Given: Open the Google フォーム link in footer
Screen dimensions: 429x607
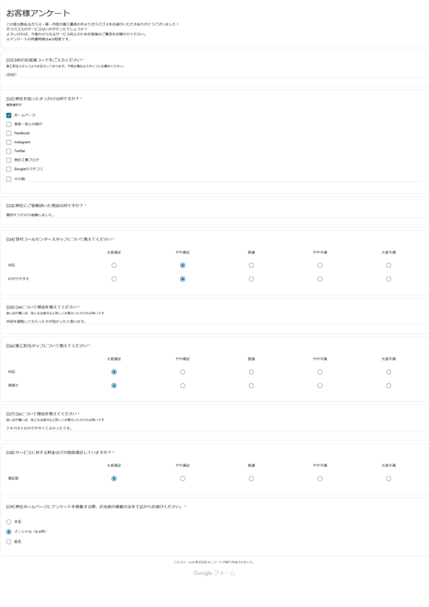Looking at the screenshot, I should (214, 573).
